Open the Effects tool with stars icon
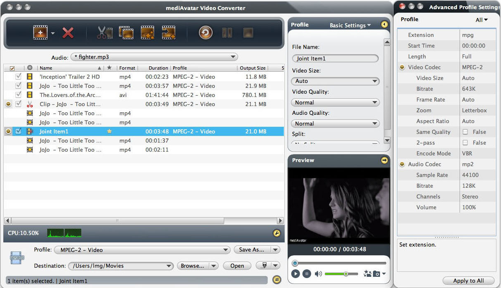Image resolution: width=501 pixels, height=288 pixels. coord(148,32)
